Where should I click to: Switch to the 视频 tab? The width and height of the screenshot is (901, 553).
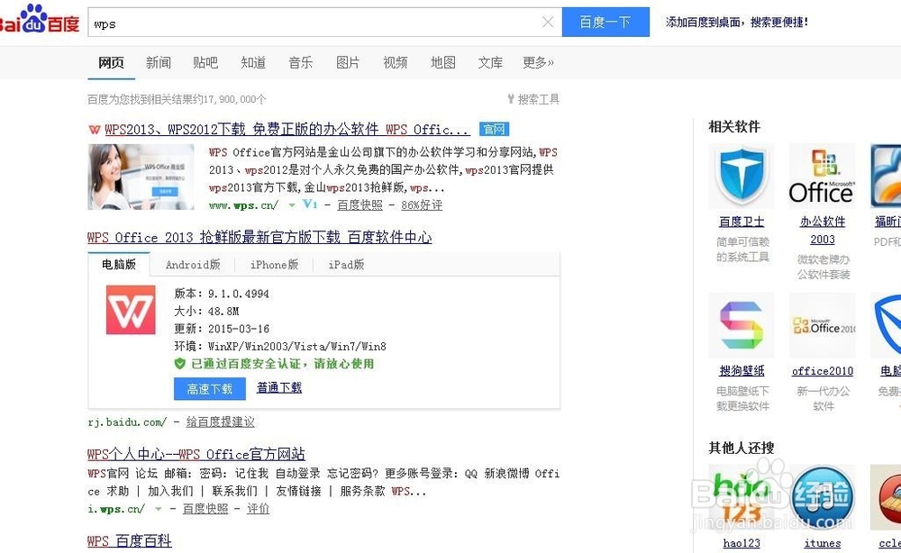[396, 62]
